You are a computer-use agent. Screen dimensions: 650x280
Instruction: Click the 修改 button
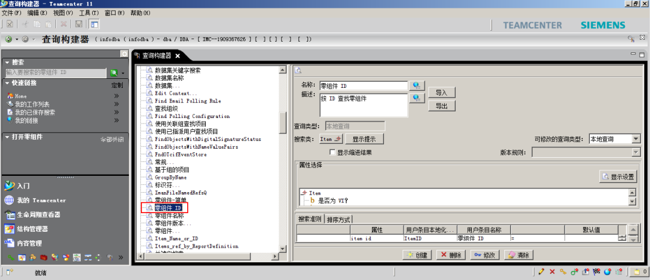[486, 255]
